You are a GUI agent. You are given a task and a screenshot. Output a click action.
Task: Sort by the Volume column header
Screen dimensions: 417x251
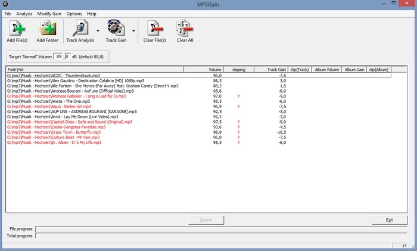(204, 70)
